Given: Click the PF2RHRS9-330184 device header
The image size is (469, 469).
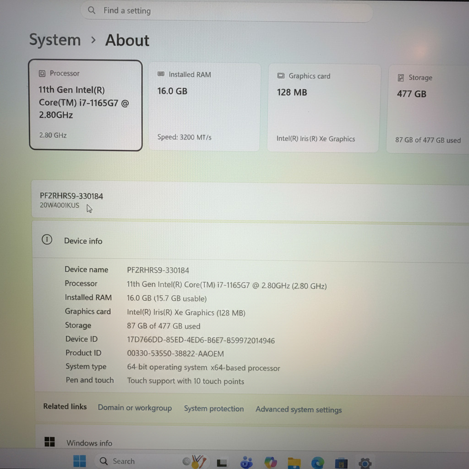Looking at the screenshot, I should pyautogui.click(x=71, y=196).
